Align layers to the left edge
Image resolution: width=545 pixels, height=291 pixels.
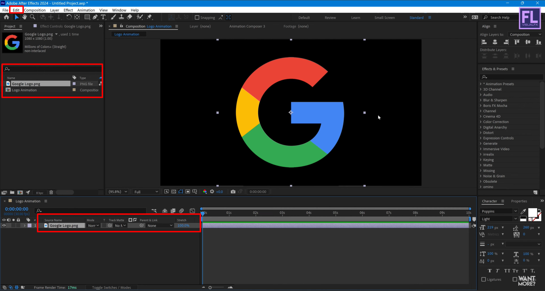484,42
